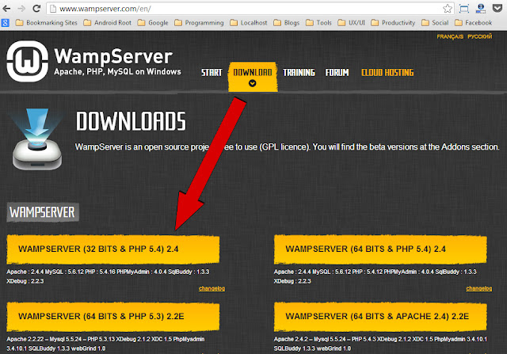Open the Android Root bookmark folder

click(x=108, y=23)
